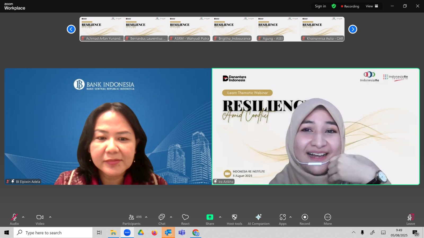This screenshot has height=238, width=424.
Task: Toggle the Video camera on
Action: pyautogui.click(x=40, y=219)
